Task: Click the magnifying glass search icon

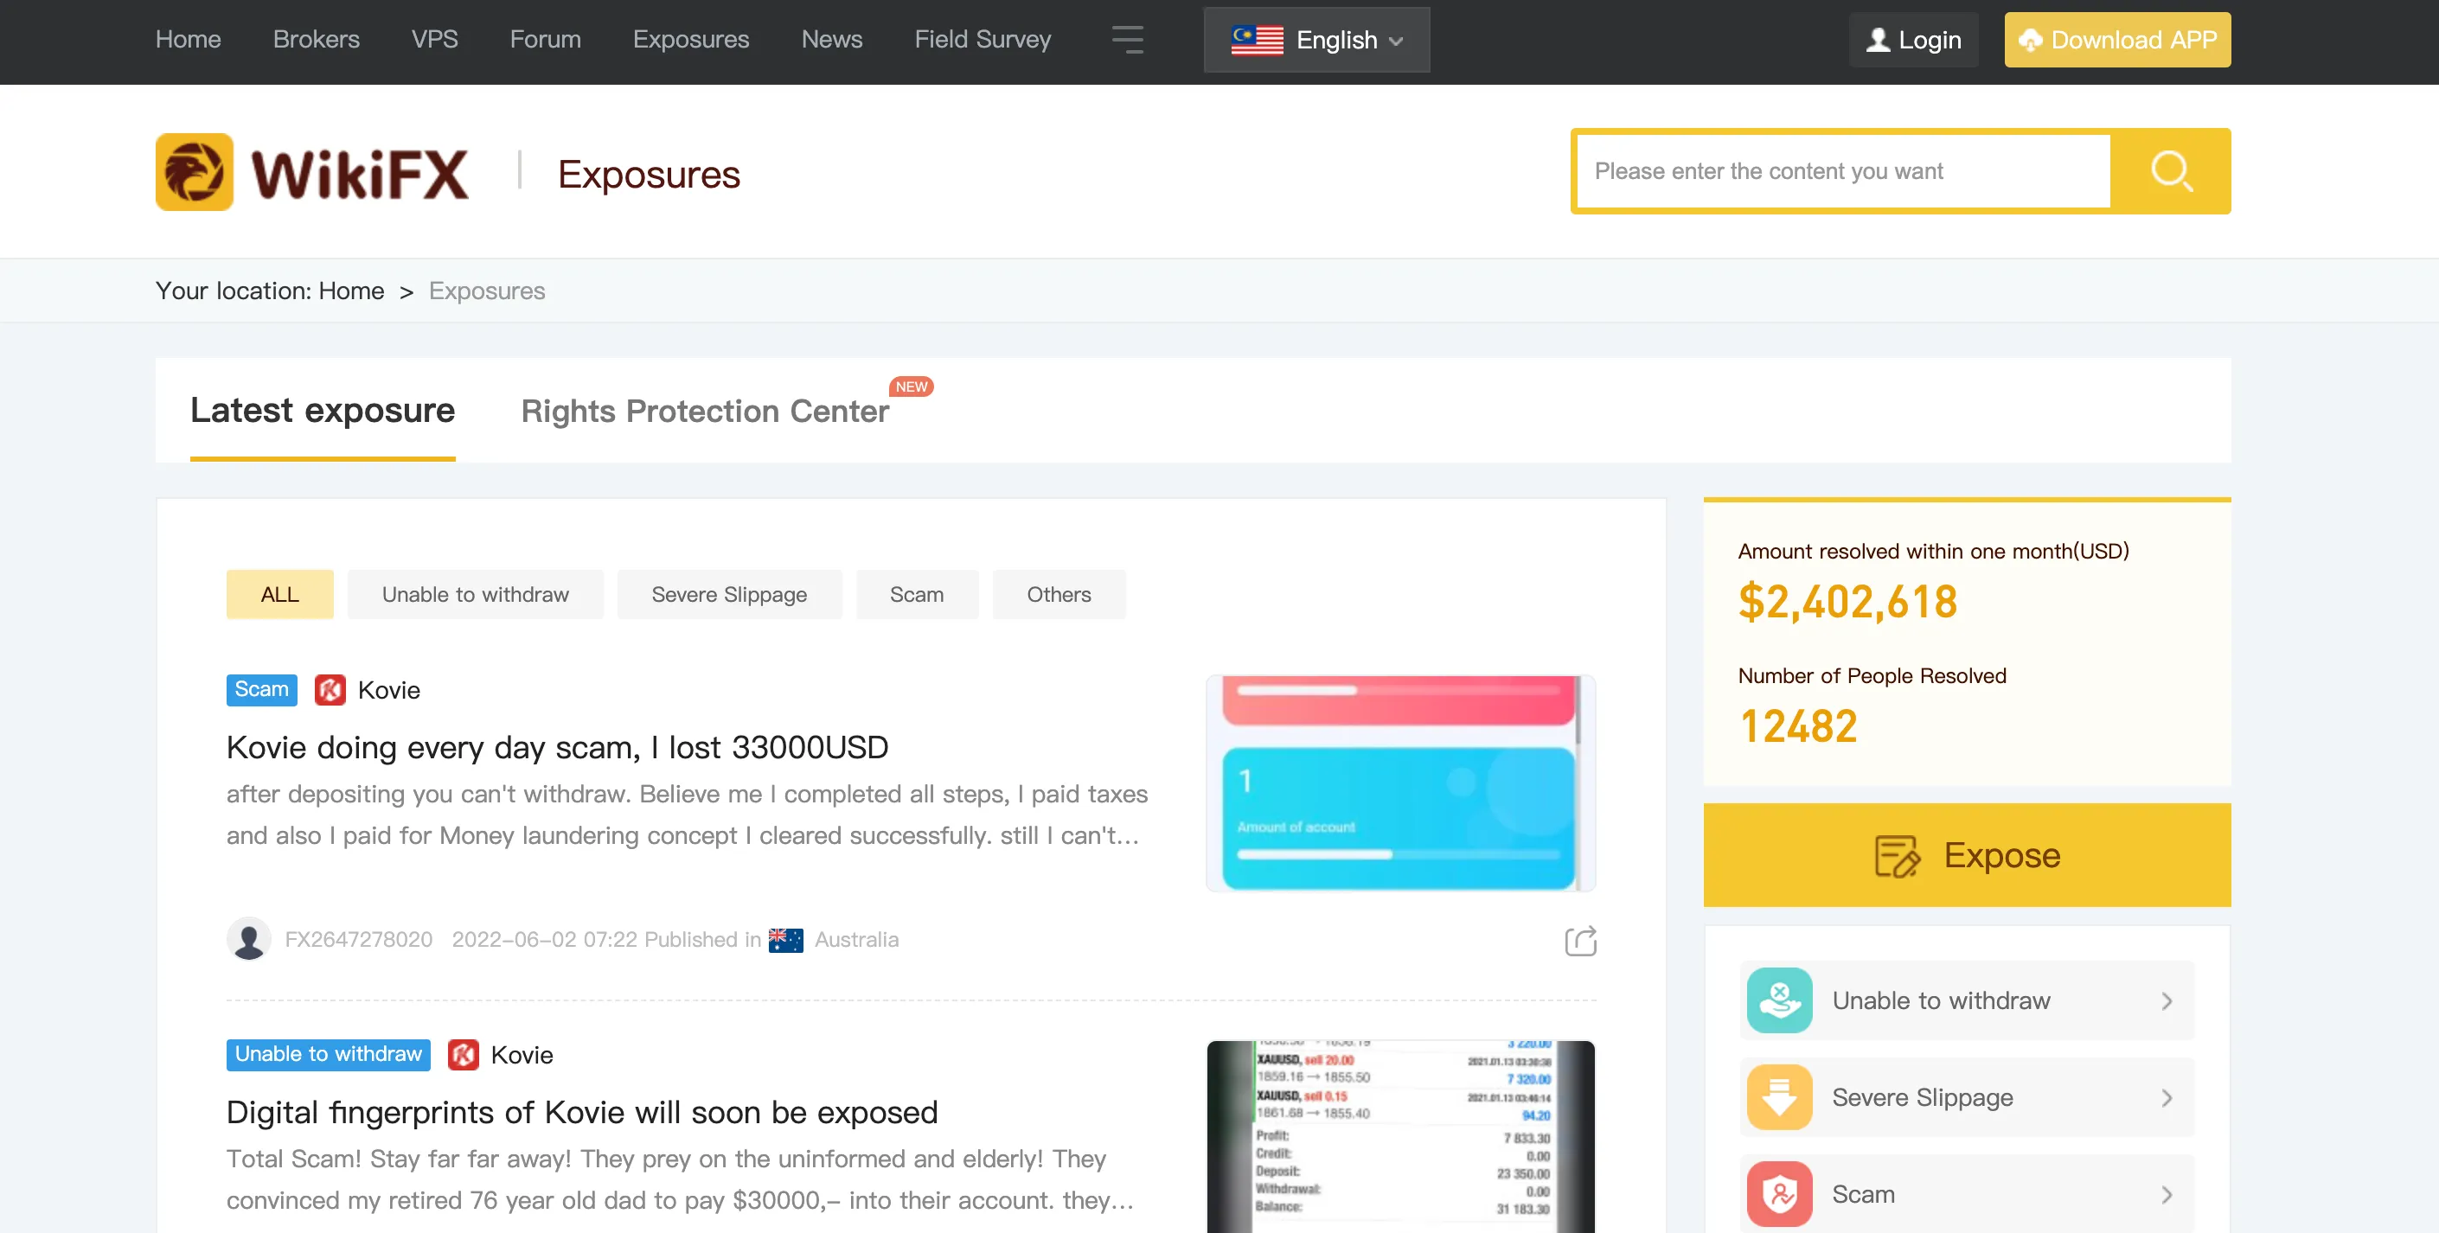Action: coord(2171,171)
